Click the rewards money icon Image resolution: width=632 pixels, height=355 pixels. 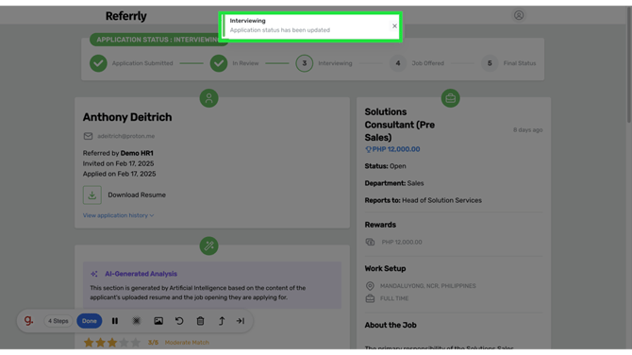click(370, 242)
